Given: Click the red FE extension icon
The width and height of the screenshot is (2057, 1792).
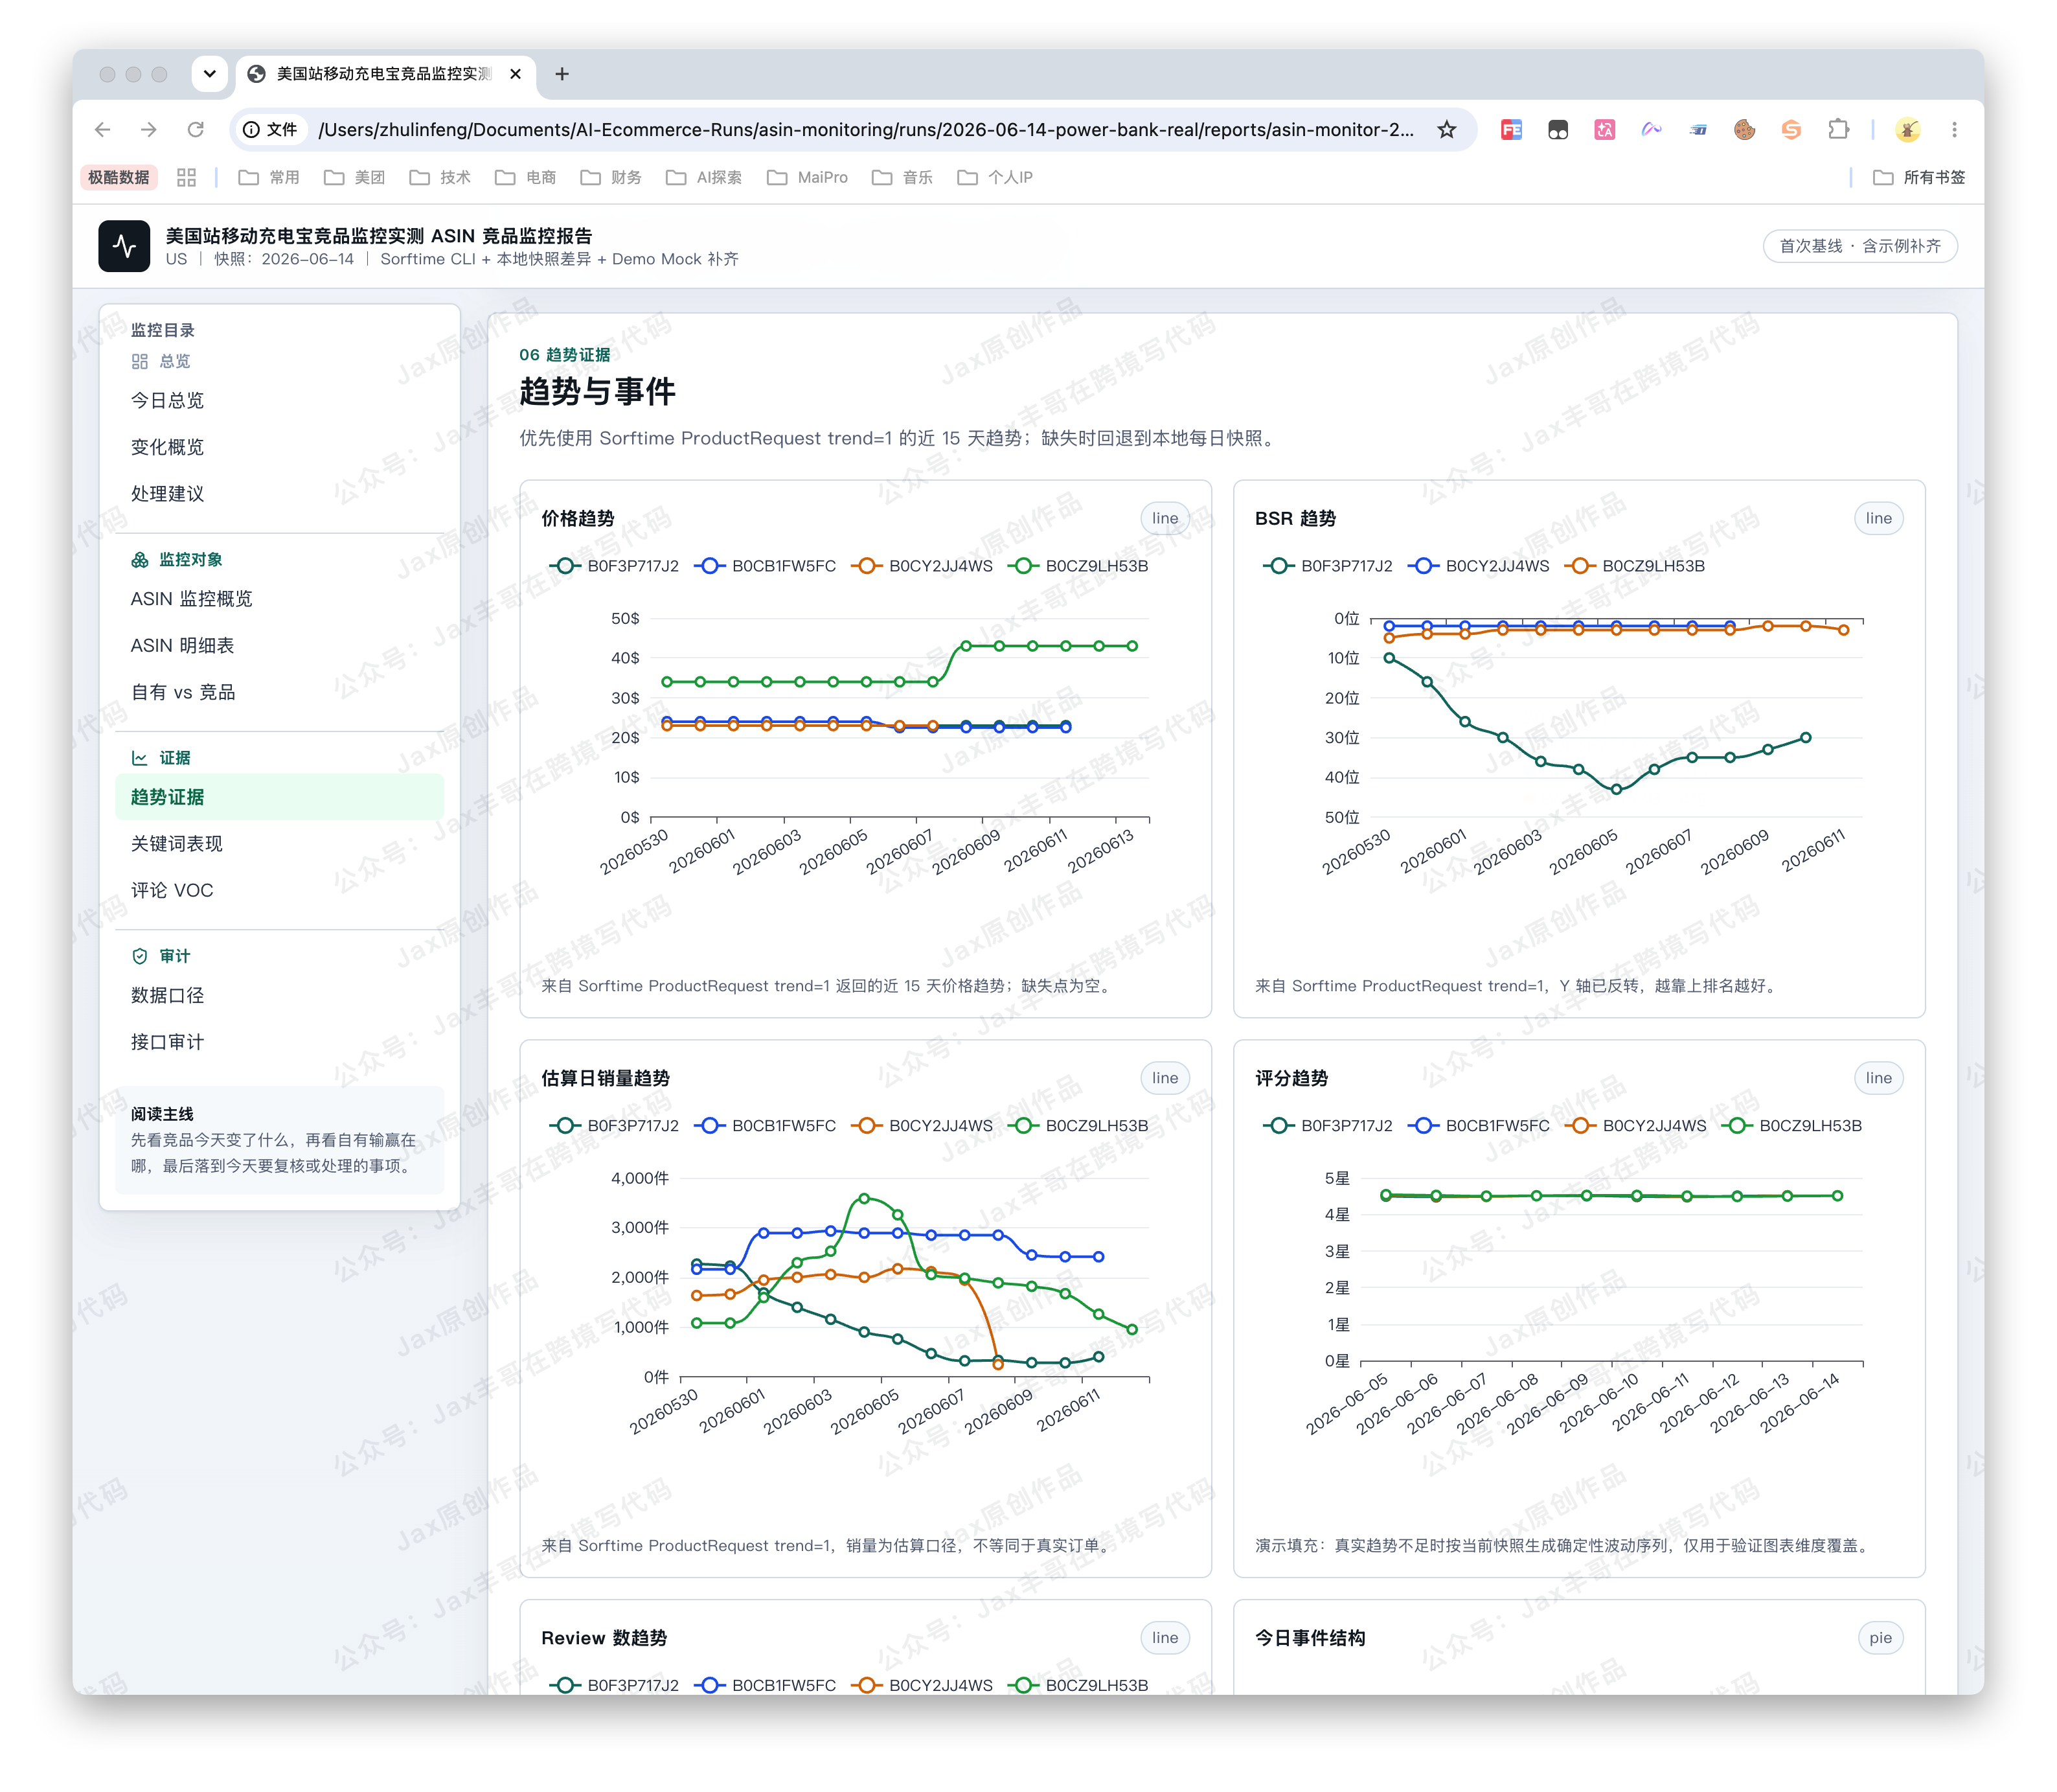Looking at the screenshot, I should [x=1511, y=130].
